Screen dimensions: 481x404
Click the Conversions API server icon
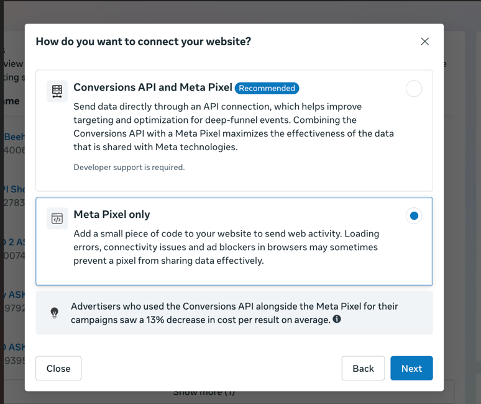coord(57,91)
